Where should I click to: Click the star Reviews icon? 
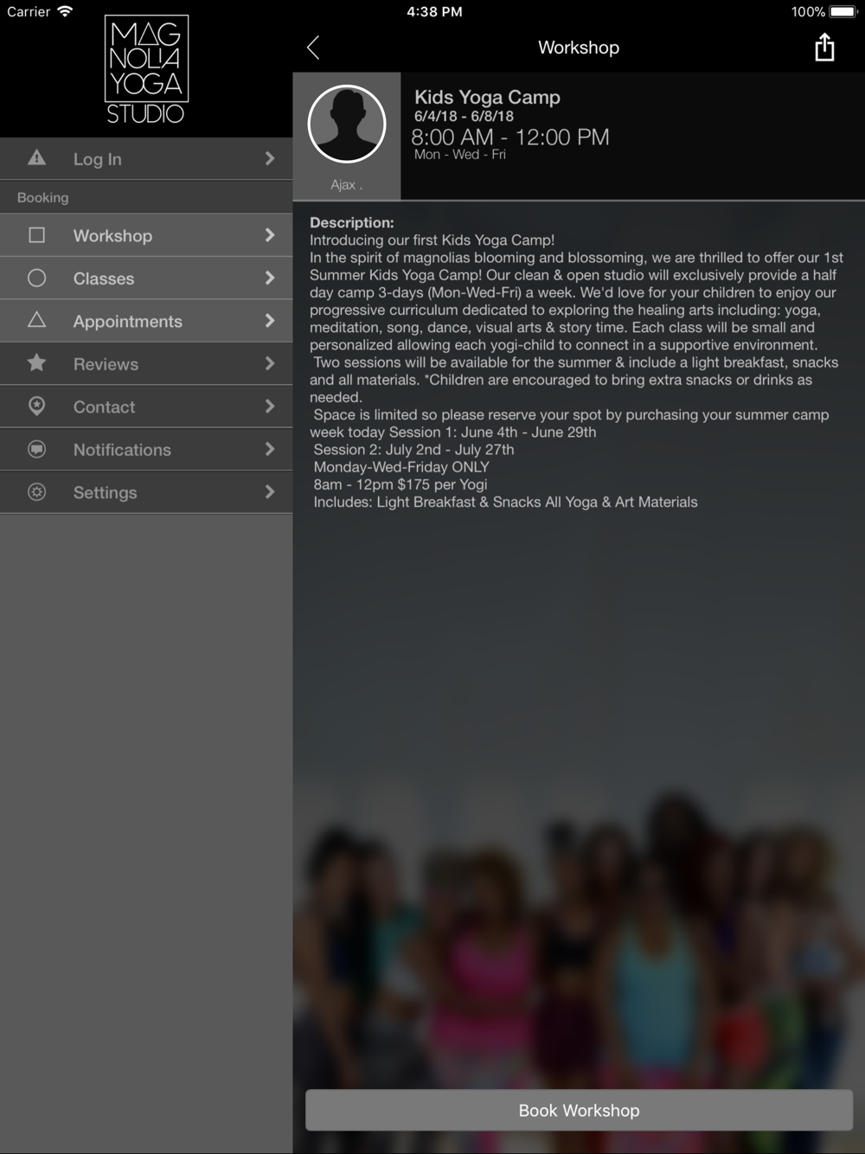tap(36, 363)
